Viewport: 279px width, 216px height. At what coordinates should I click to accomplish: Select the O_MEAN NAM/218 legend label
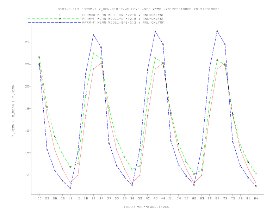click(x=123, y=15)
